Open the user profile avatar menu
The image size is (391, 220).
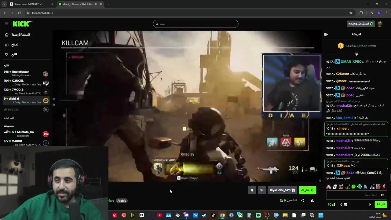(380, 24)
